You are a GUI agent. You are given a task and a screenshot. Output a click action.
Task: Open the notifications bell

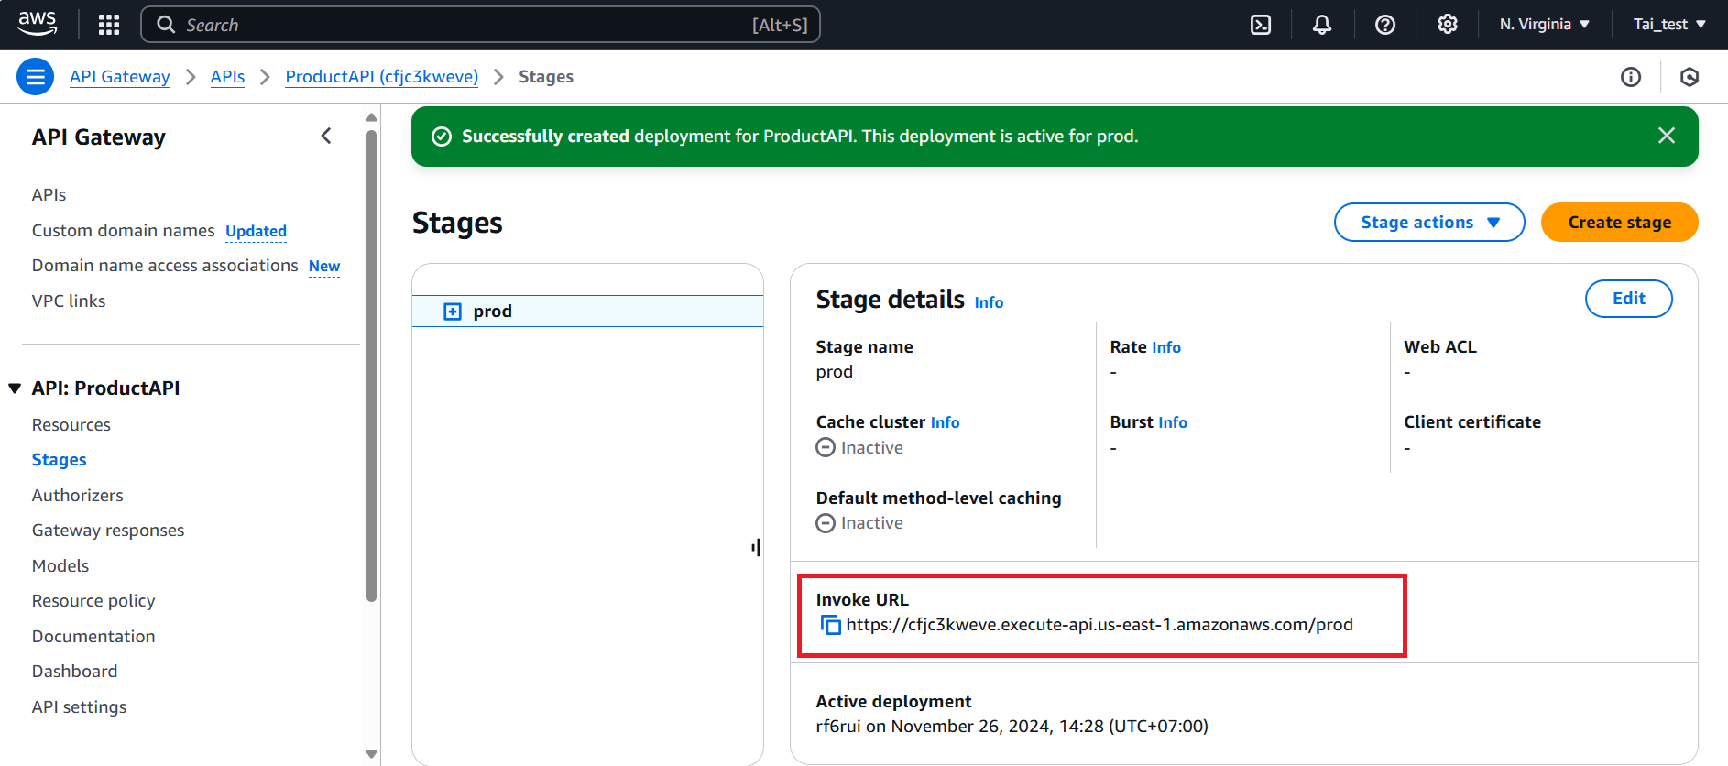click(1322, 25)
